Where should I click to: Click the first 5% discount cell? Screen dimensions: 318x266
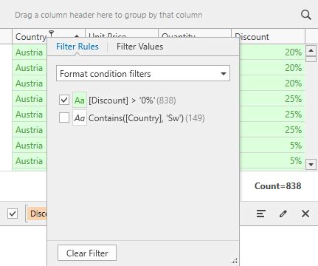click(272, 146)
